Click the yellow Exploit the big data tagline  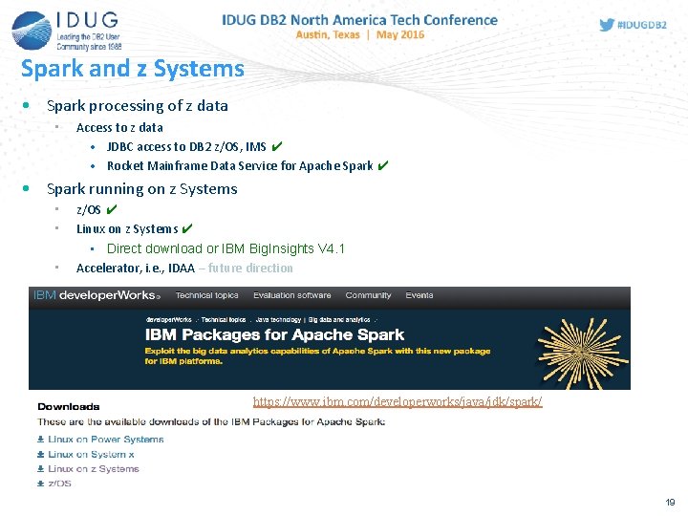click(x=317, y=355)
